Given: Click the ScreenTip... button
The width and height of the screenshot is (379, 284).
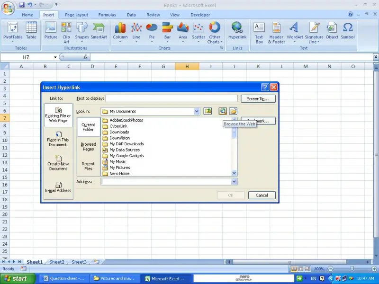Looking at the screenshot, I should pos(258,98).
